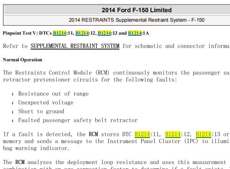Screen dimensions: 230x169
Task: Open B1214 link before :13 in RCM stores DTC sentence
Action: tap(204, 134)
